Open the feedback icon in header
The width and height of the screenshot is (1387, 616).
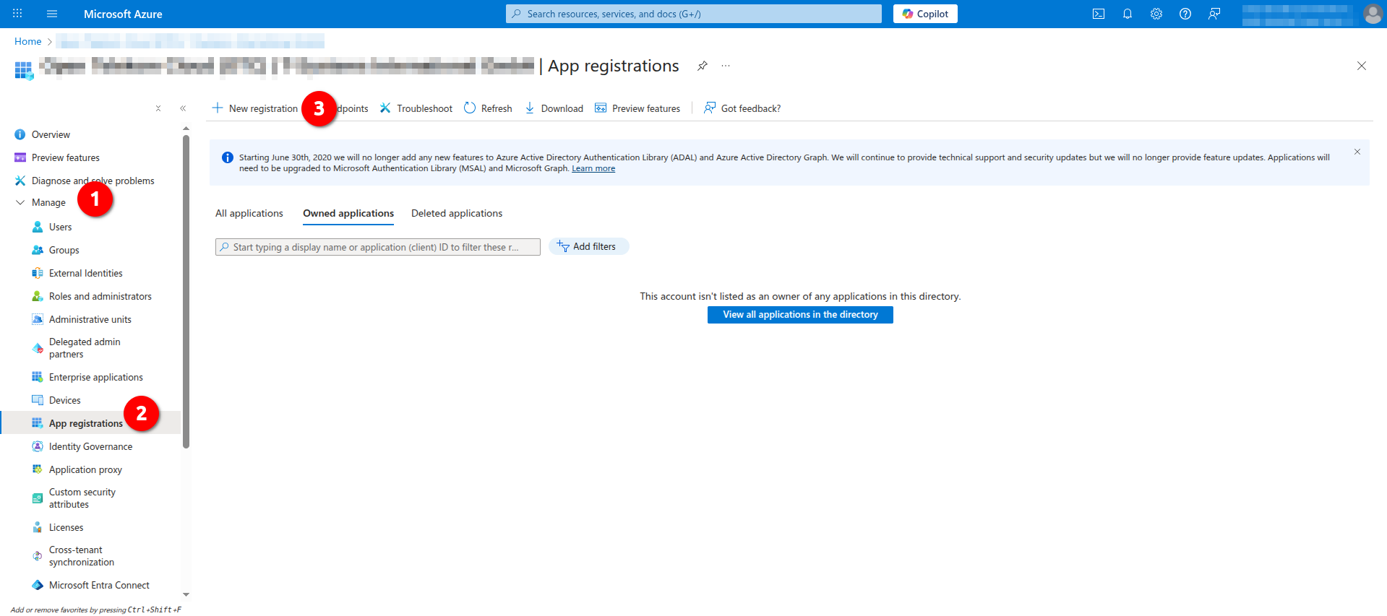click(1214, 14)
